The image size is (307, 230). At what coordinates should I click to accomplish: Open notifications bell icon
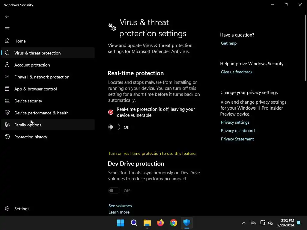pyautogui.click(x=299, y=223)
